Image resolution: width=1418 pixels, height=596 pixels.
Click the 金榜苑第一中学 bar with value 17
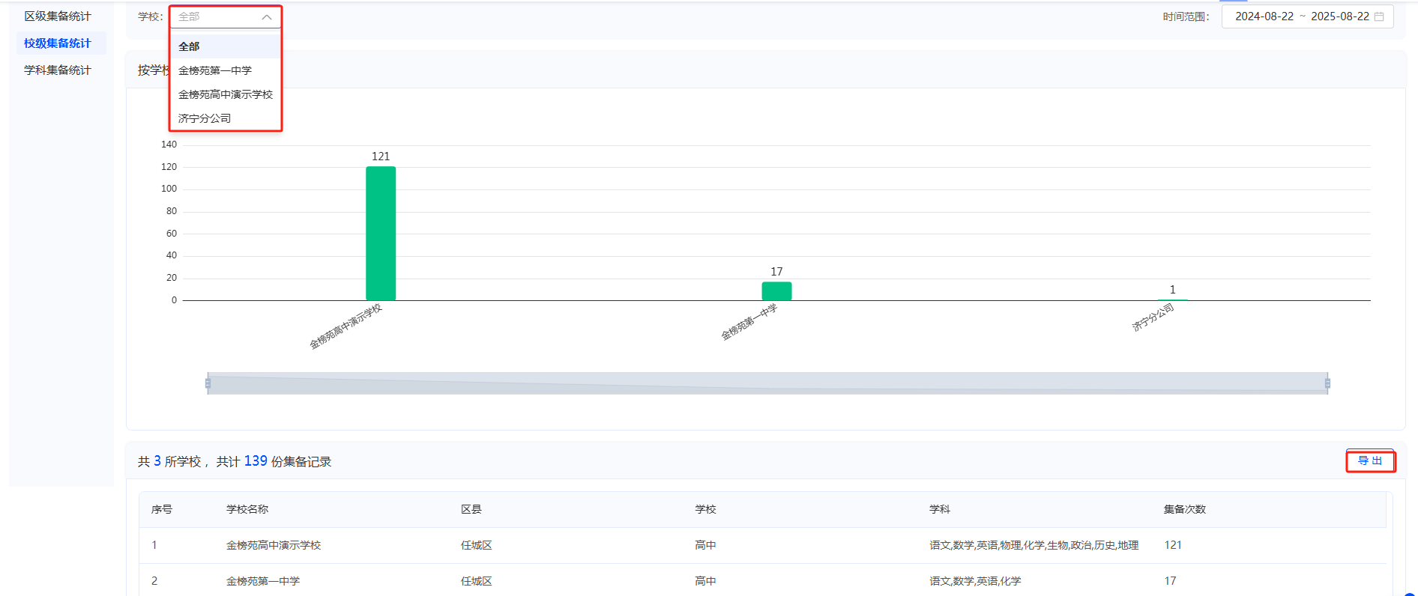click(x=776, y=291)
